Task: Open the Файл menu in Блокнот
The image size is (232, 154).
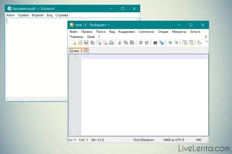Action: point(10,15)
